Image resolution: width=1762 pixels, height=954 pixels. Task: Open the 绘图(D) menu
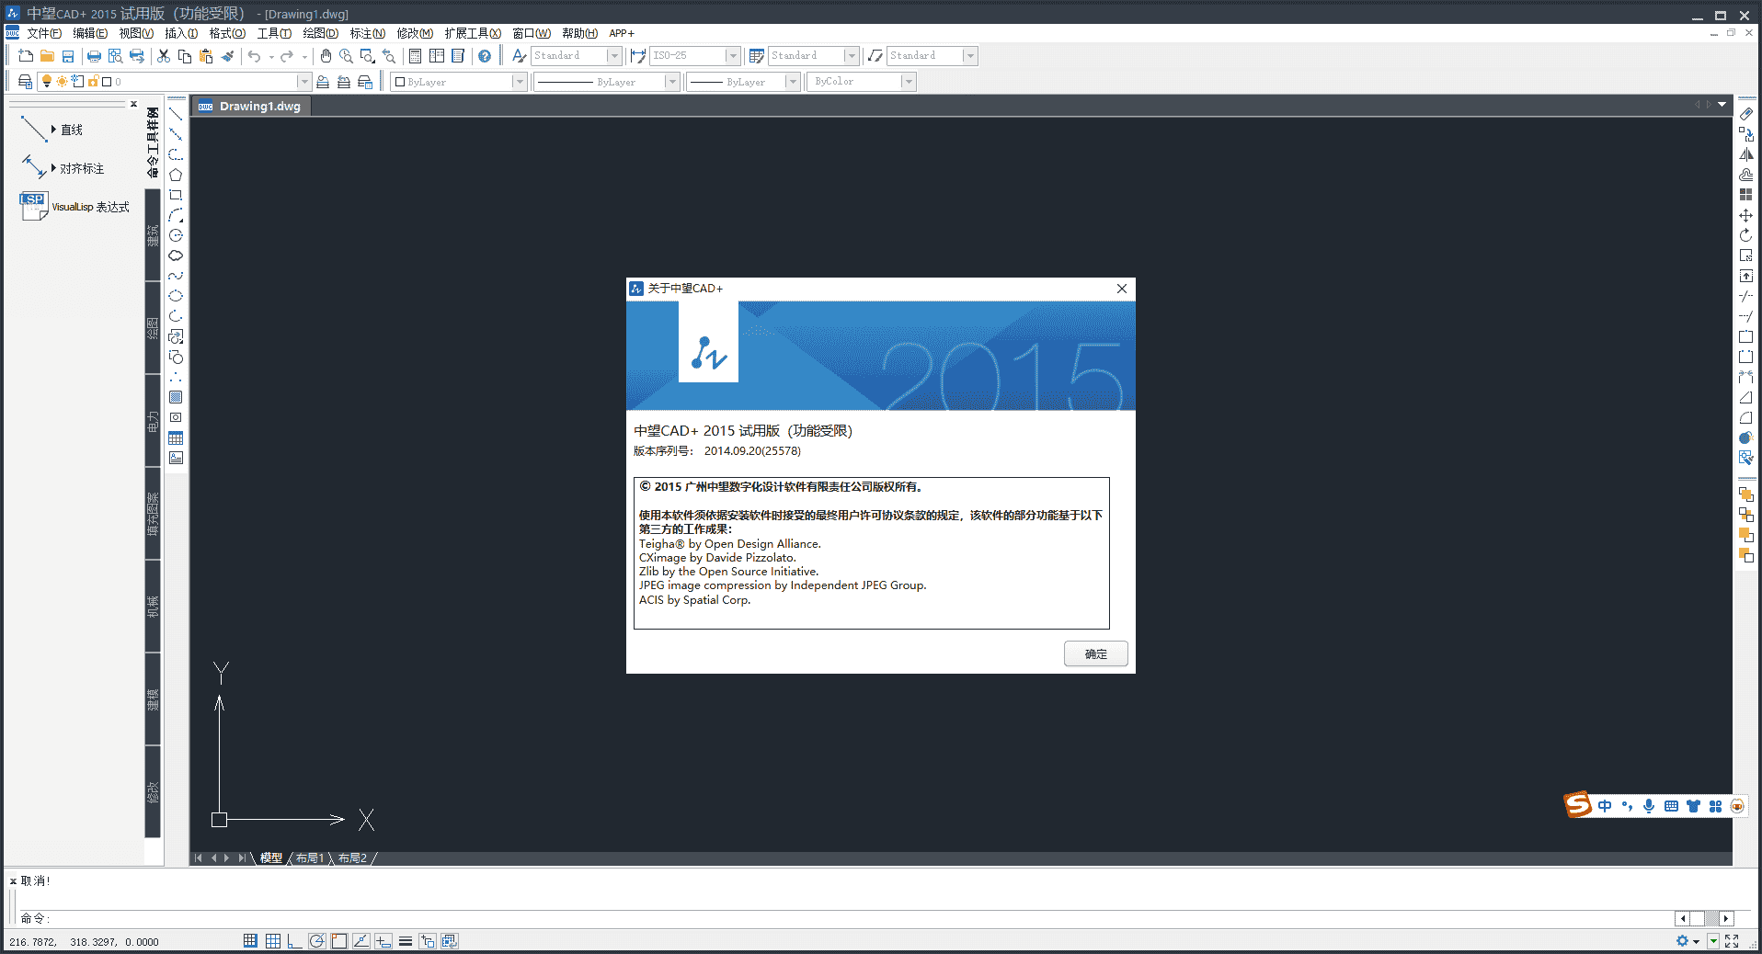[x=320, y=33]
